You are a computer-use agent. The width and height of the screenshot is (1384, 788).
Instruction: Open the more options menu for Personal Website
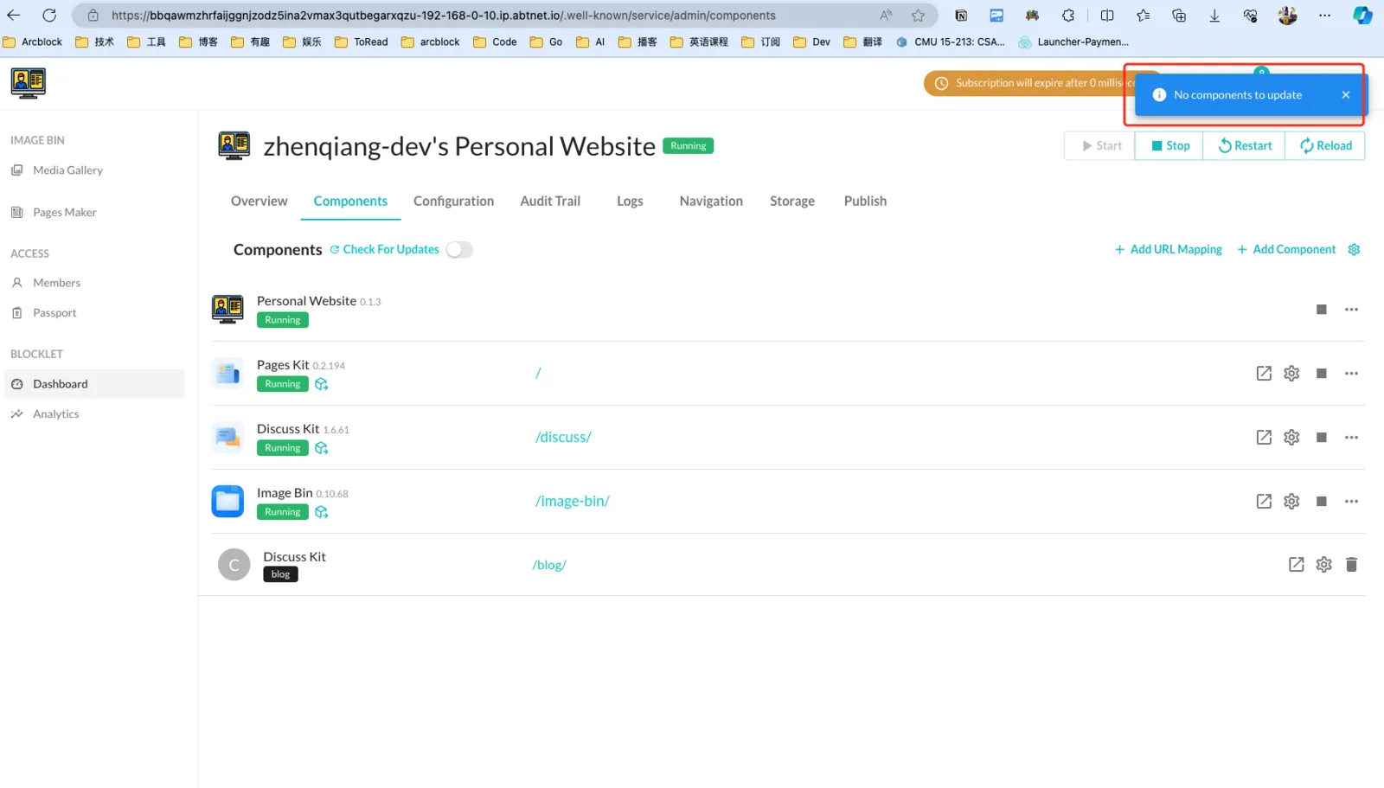(1351, 310)
